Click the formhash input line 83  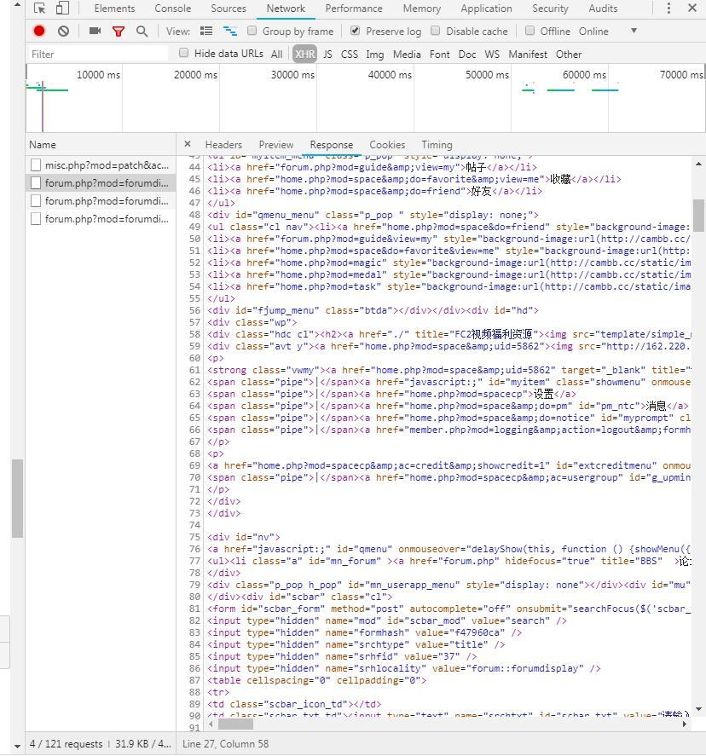(365, 632)
